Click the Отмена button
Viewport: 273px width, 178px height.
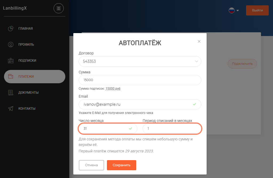coord(91,165)
